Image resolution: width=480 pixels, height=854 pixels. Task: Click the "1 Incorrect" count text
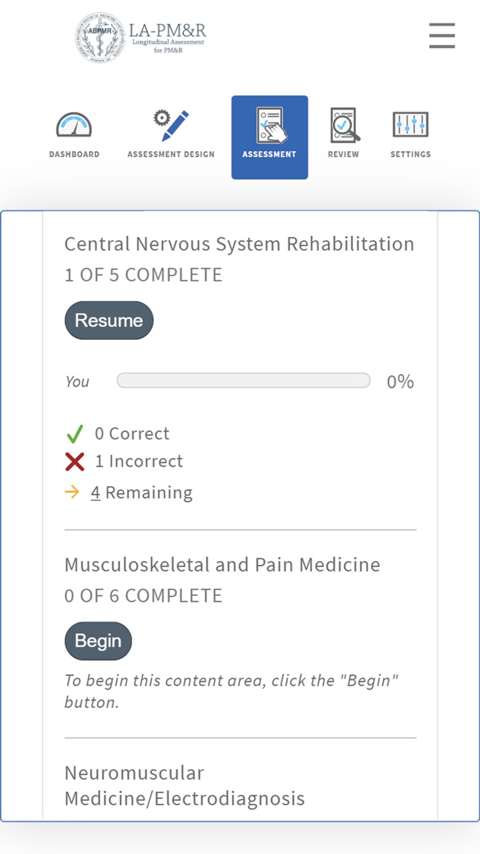[139, 461]
